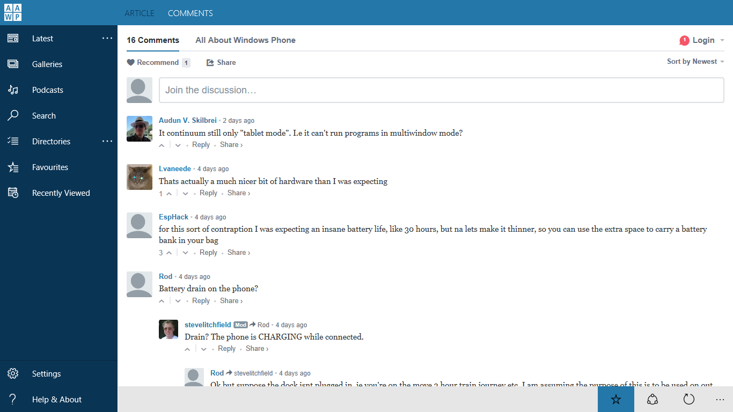Upvote Lvaneede's comment

(x=169, y=194)
